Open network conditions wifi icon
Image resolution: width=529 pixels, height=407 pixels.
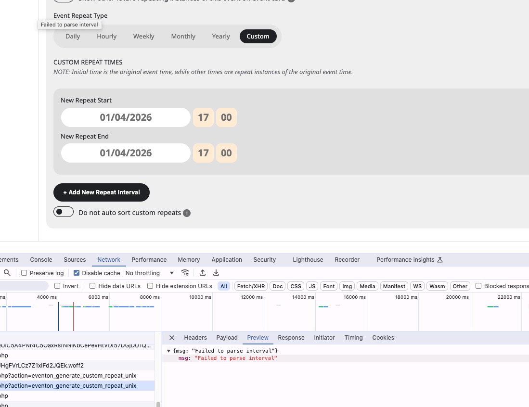[185, 273]
